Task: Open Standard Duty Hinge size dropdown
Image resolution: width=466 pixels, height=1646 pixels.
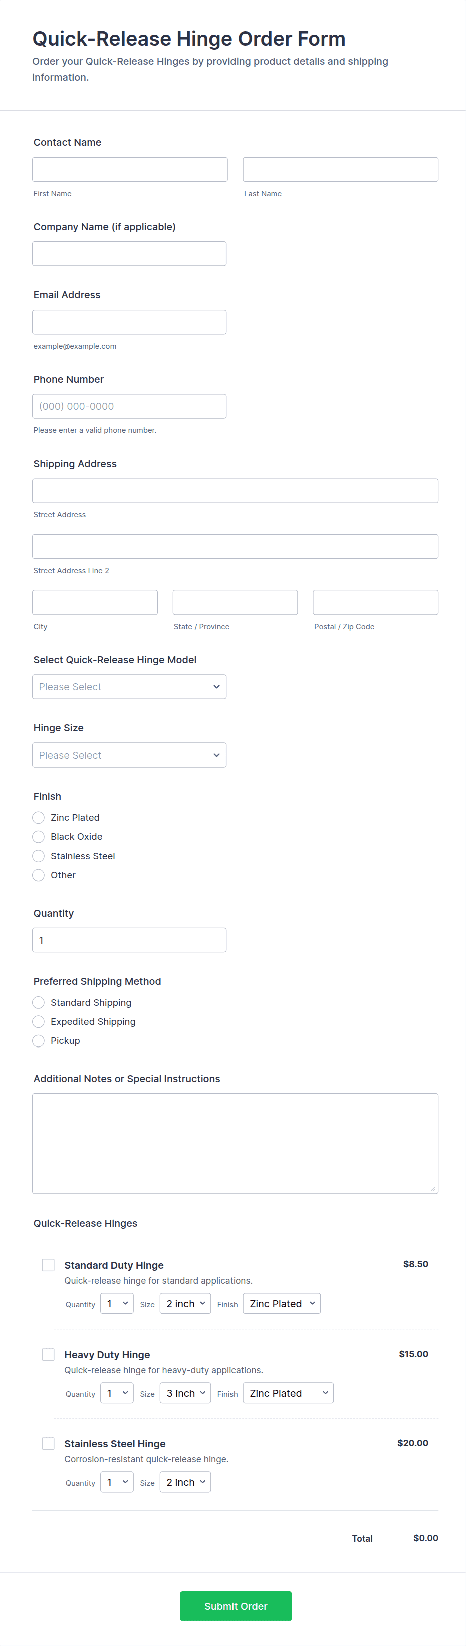Action: (185, 1303)
